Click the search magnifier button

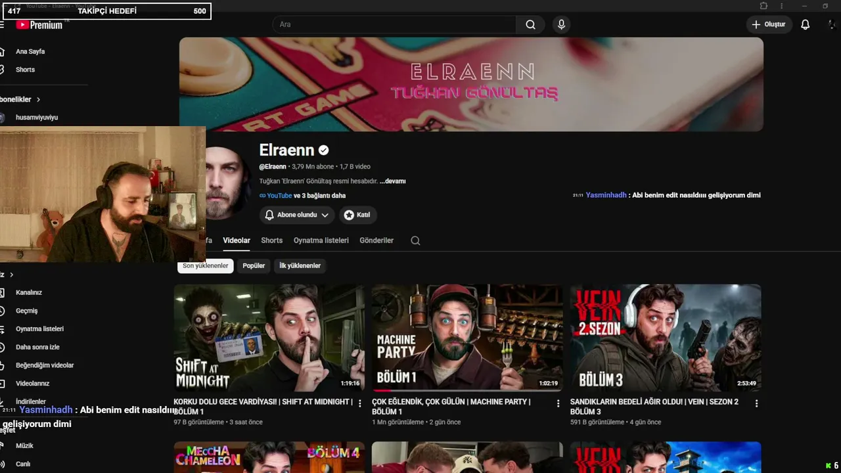click(x=530, y=24)
